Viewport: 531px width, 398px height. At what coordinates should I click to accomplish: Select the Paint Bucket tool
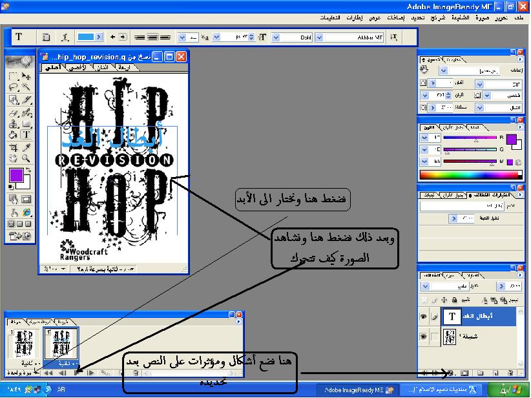point(13,135)
